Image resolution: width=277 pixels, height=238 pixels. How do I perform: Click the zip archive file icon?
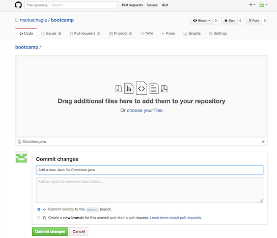click(x=119, y=89)
